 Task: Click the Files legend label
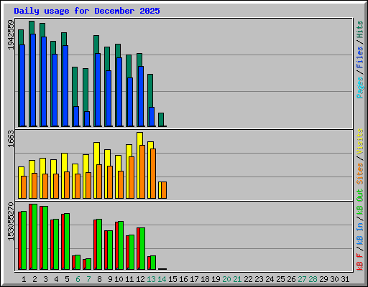pos(360,57)
